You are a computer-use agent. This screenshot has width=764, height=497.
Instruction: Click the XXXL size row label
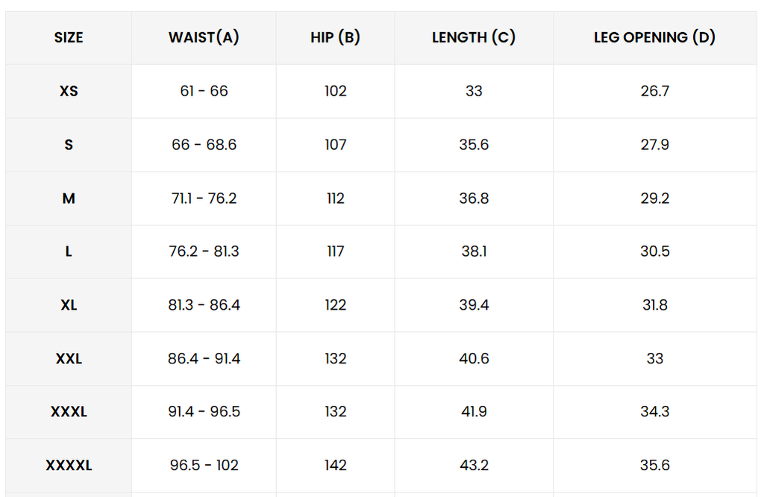coord(69,412)
